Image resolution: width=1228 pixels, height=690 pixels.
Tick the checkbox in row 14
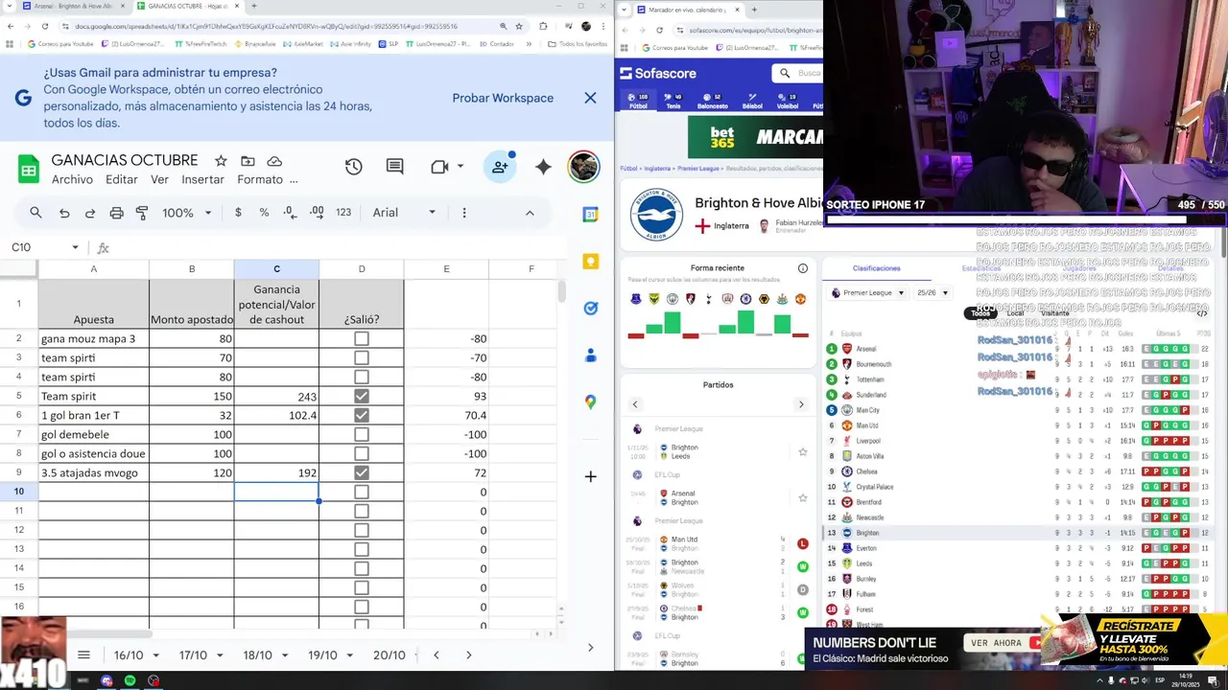(362, 568)
